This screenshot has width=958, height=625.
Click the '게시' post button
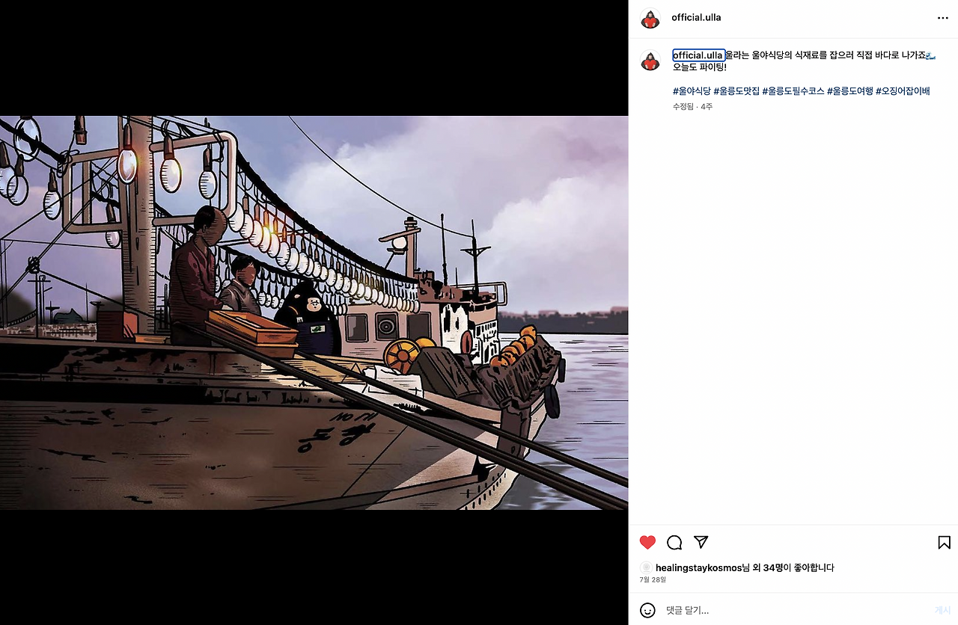click(x=942, y=610)
